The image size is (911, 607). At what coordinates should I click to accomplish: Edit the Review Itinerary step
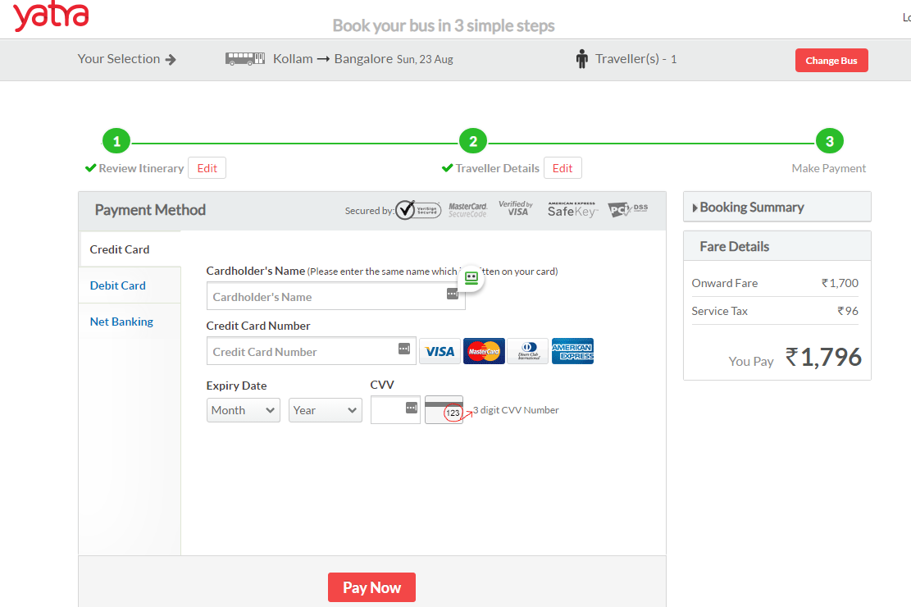pos(207,168)
